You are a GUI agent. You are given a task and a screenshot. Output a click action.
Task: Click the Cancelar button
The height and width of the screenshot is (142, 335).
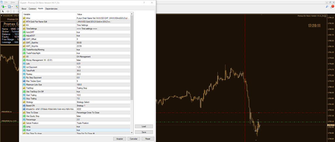134,139
